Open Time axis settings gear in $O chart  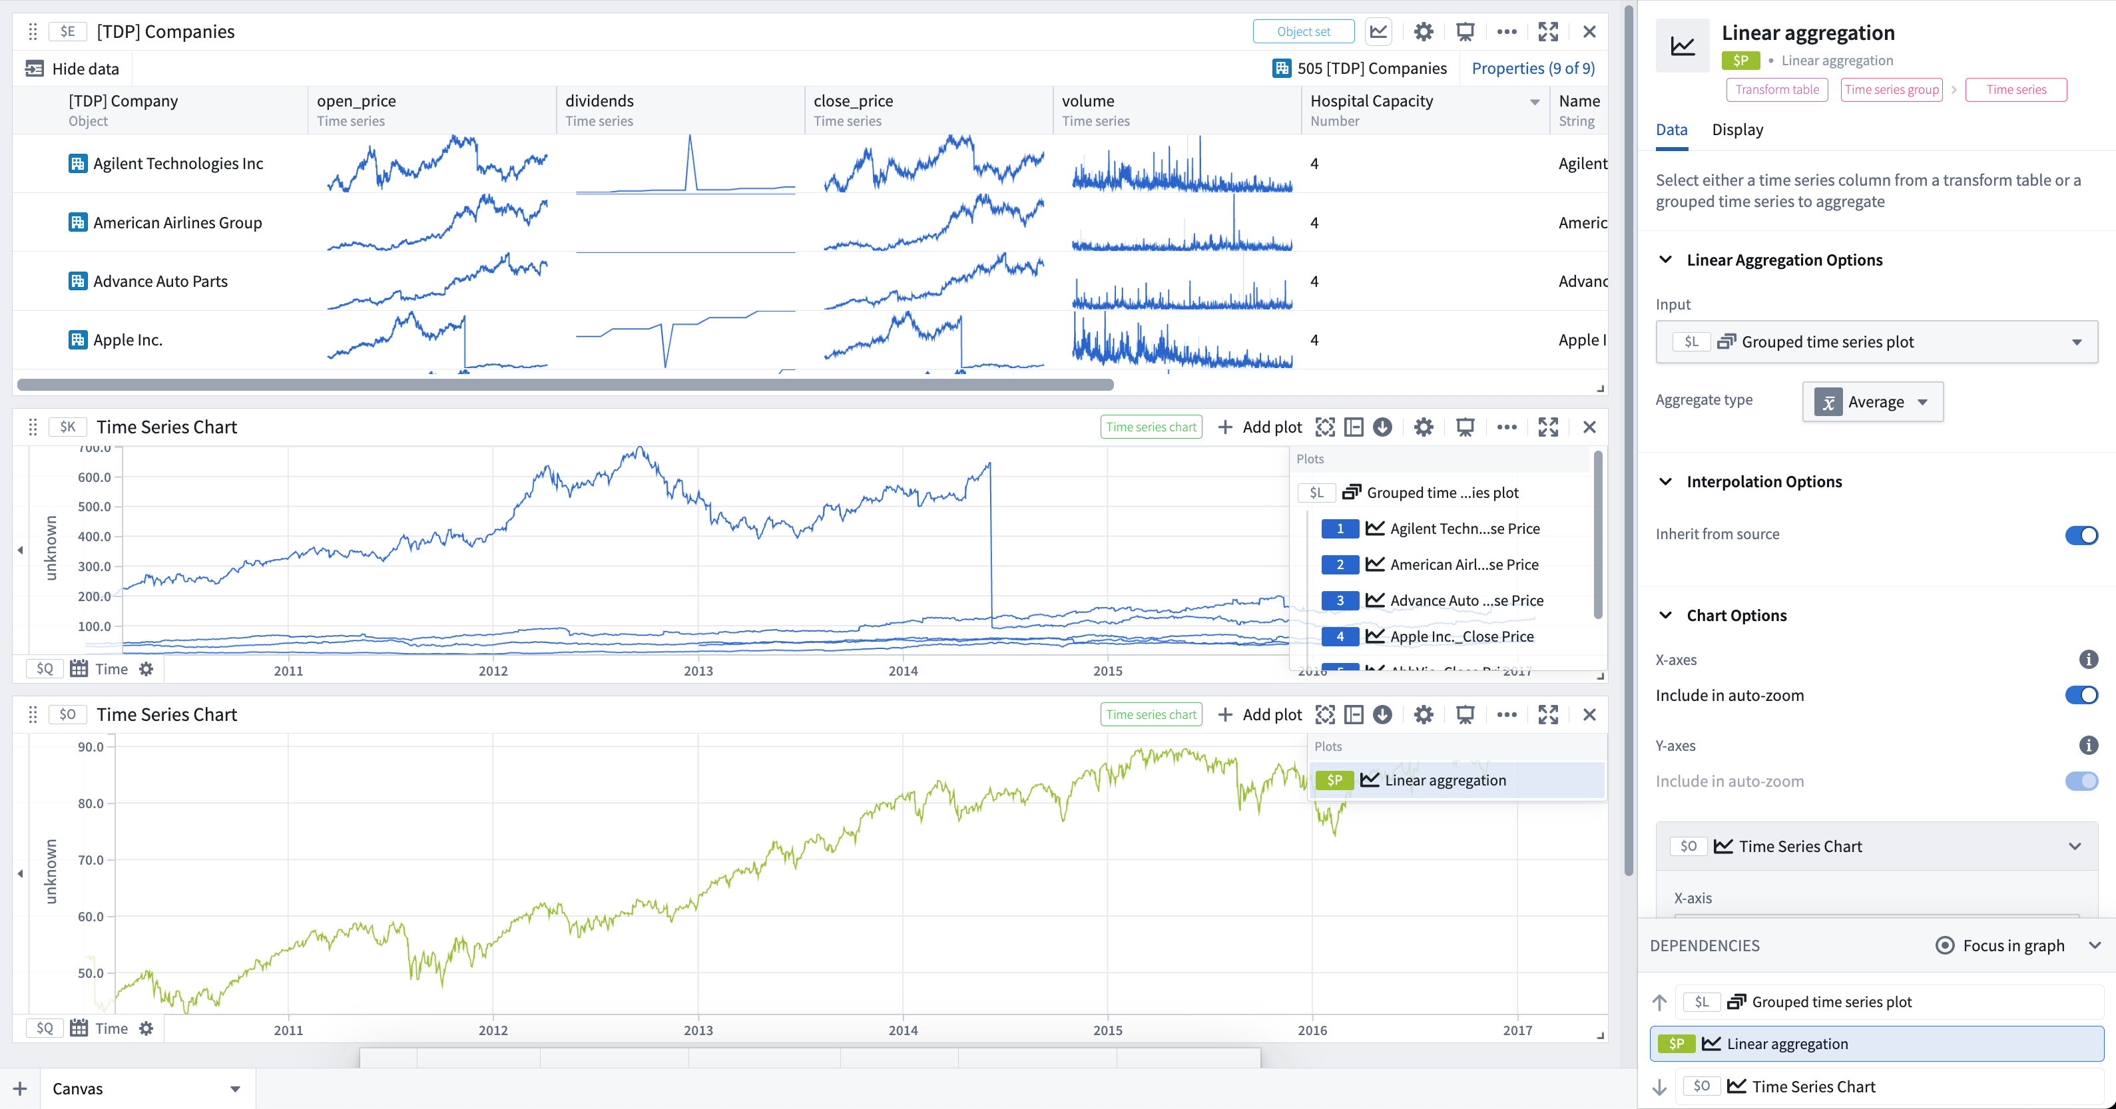pos(146,1028)
